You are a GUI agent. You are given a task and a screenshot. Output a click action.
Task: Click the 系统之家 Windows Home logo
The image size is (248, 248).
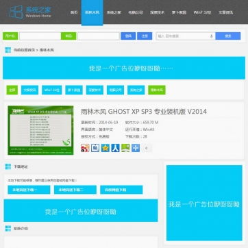(x=30, y=12)
